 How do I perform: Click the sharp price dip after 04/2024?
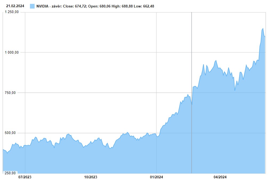pyautogui.click(x=235, y=90)
